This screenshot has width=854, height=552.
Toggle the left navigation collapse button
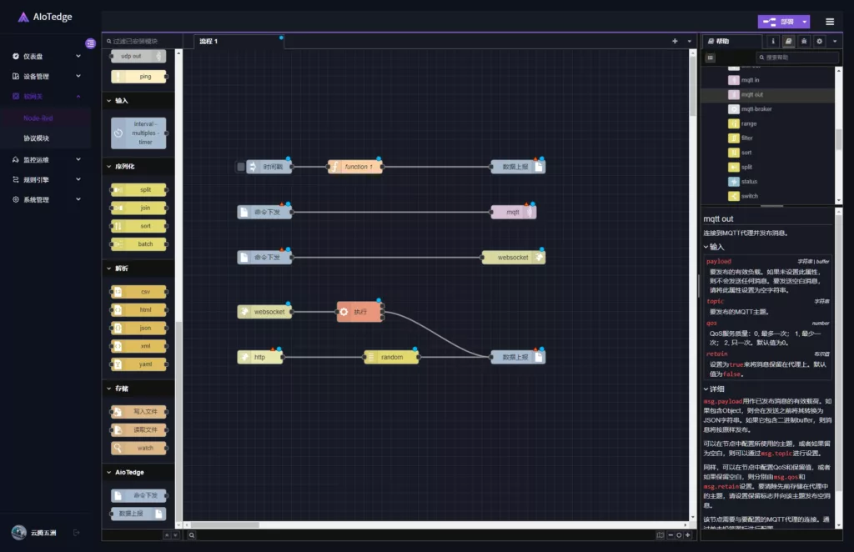tap(90, 43)
